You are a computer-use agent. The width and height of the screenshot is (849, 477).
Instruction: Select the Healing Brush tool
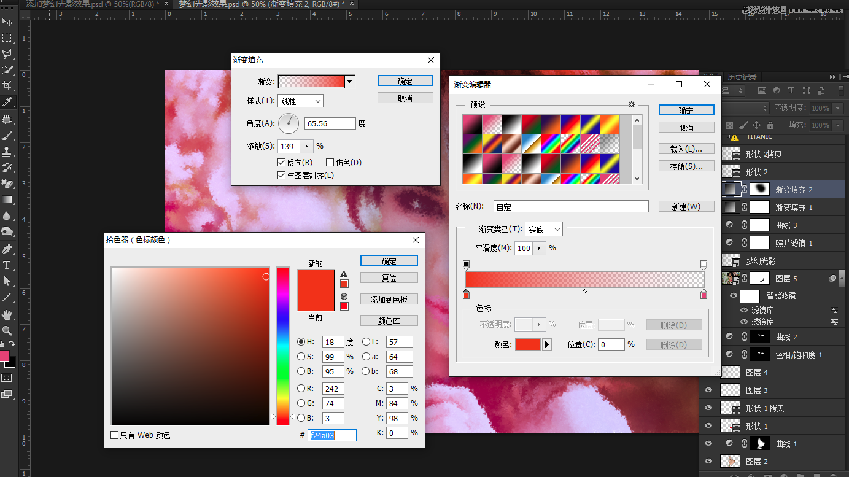[7, 120]
